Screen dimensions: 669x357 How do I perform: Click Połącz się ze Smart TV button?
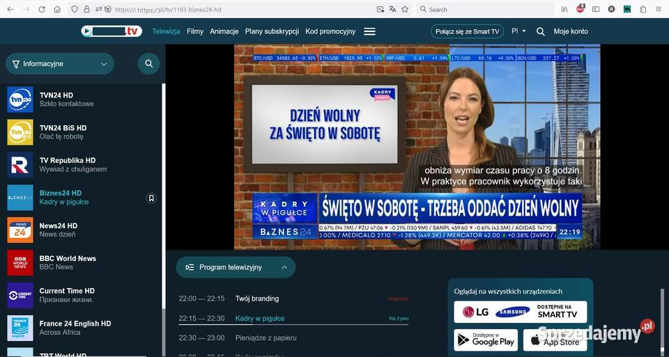(x=467, y=31)
